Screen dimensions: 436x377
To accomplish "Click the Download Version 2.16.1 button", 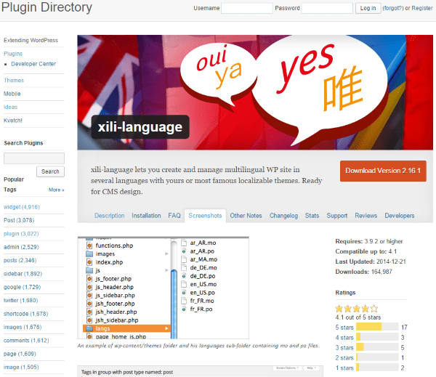I will point(382,171).
